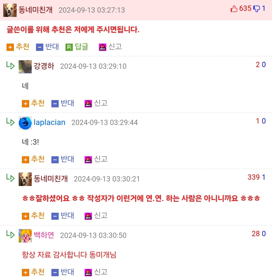Click the 백하연 pink username link
Image resolution: width=272 pixels, height=280 pixels.
(44, 235)
